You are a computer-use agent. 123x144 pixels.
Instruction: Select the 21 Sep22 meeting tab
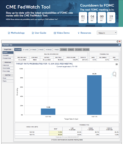point(33,49)
